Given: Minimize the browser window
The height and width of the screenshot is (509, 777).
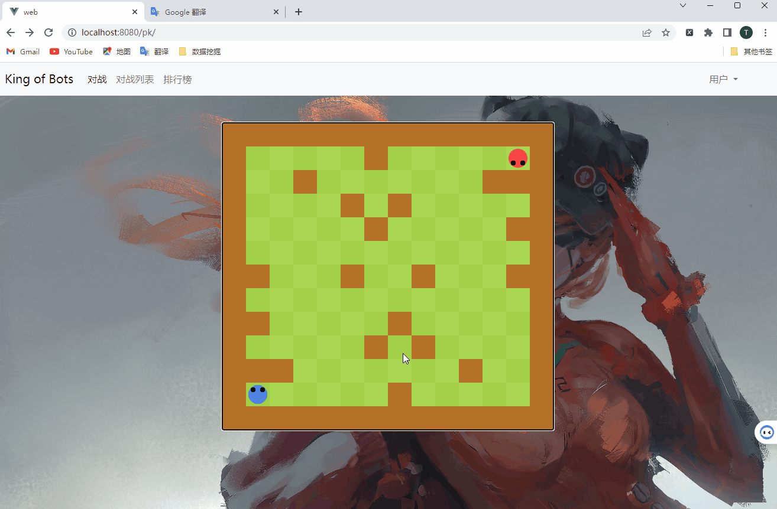Looking at the screenshot, I should [710, 5].
